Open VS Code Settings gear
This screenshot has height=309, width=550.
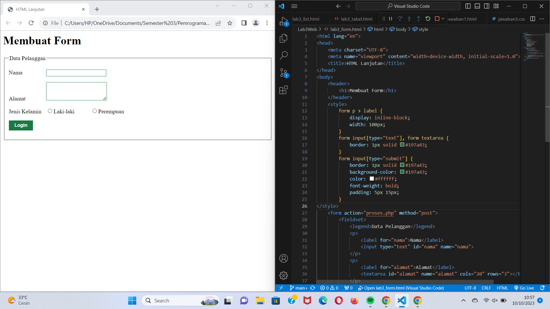coord(284,275)
